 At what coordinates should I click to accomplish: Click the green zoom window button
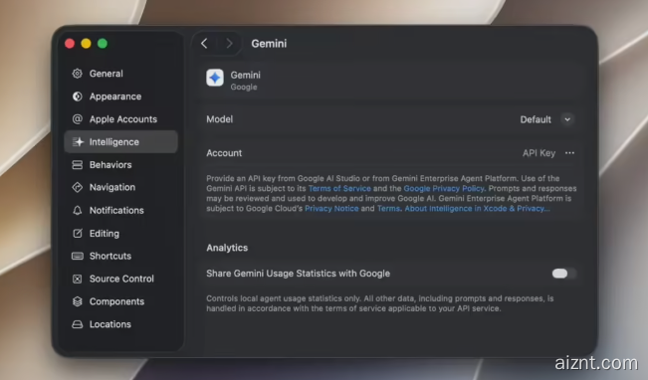pyautogui.click(x=103, y=44)
